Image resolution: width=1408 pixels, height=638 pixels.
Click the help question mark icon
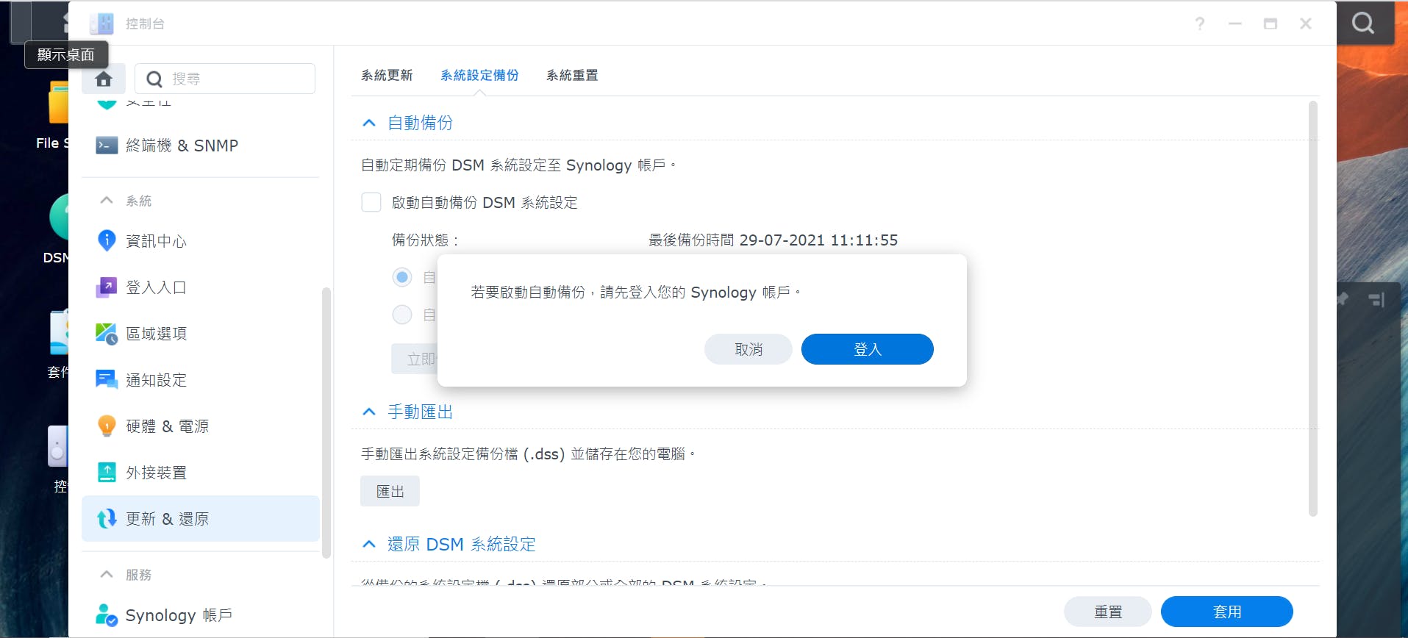click(1200, 24)
